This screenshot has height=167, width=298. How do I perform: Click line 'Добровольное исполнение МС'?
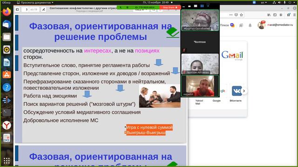[x=61, y=121]
